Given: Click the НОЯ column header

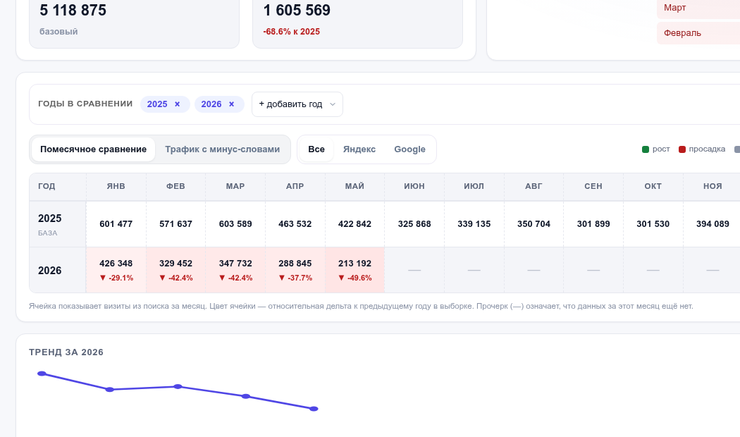Looking at the screenshot, I should (713, 186).
